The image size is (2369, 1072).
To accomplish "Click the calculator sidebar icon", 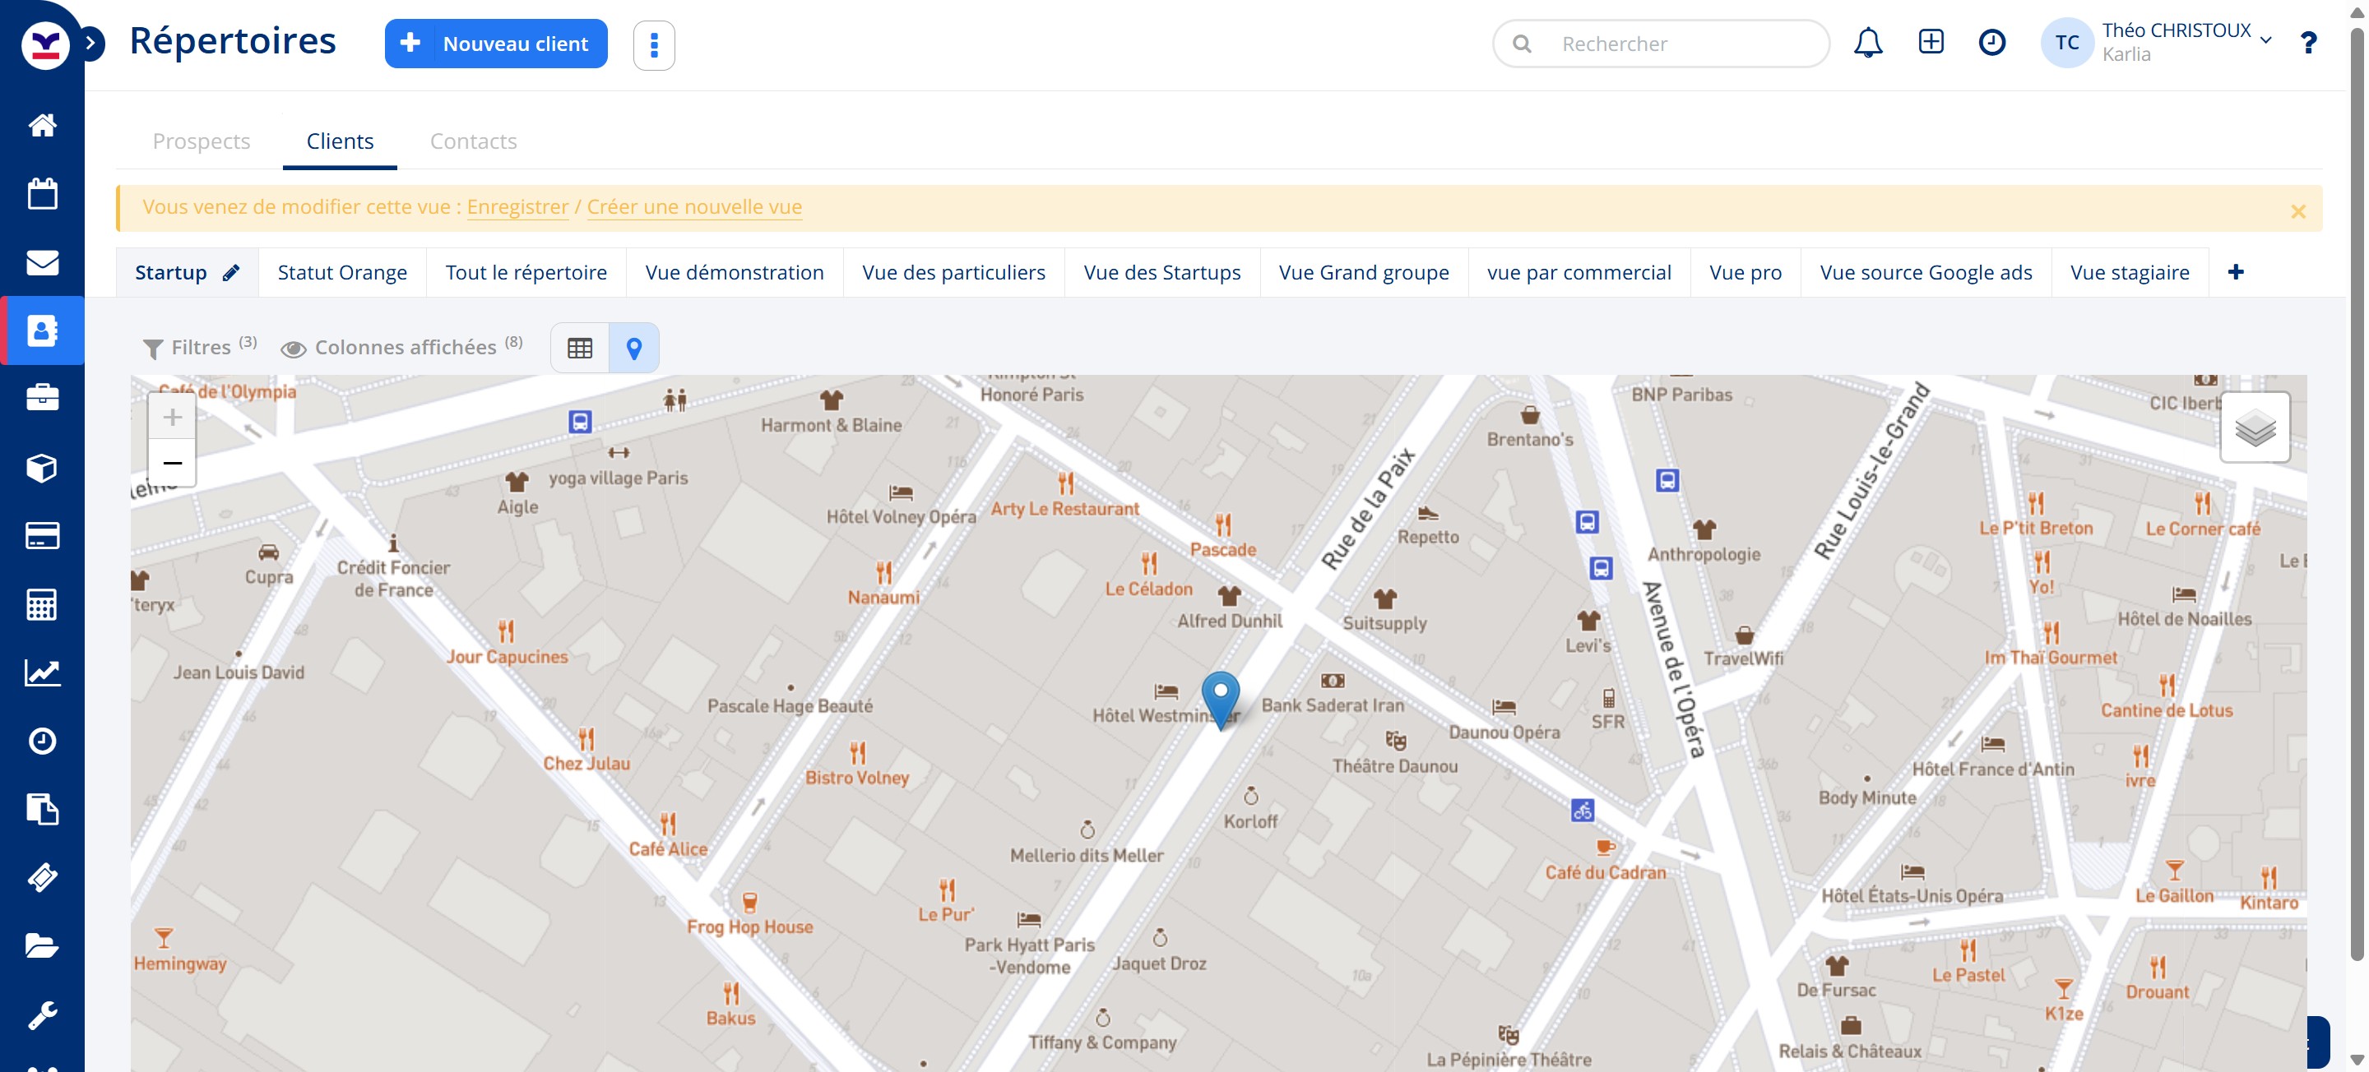I will click(42, 604).
